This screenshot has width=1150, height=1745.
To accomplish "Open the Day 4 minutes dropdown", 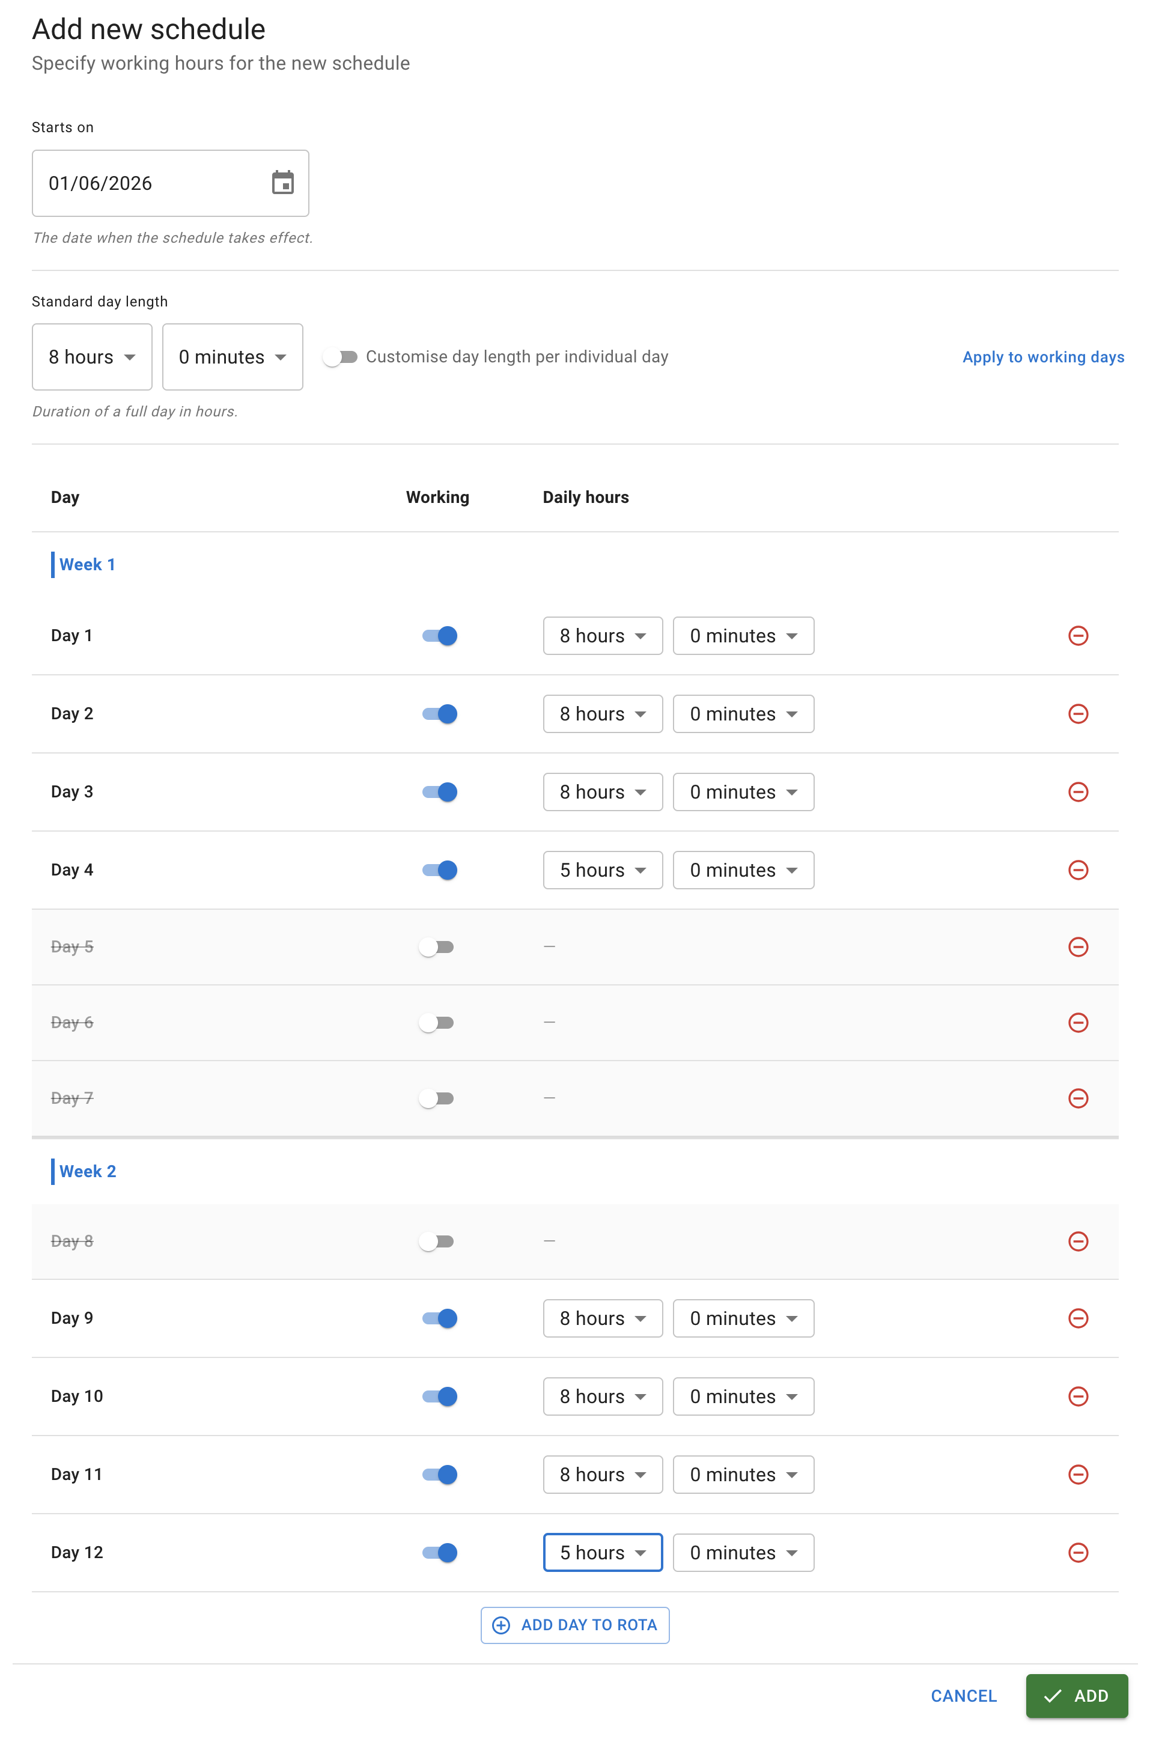I will (x=744, y=870).
